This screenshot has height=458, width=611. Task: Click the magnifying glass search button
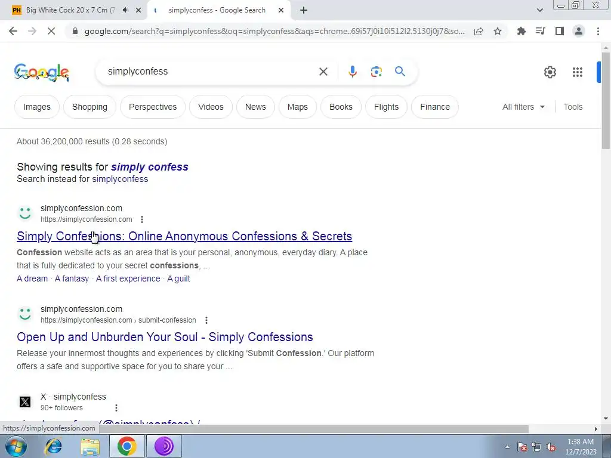point(400,72)
